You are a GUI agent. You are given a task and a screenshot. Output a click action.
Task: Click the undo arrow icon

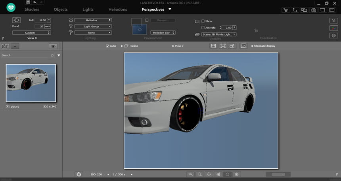point(35,2)
